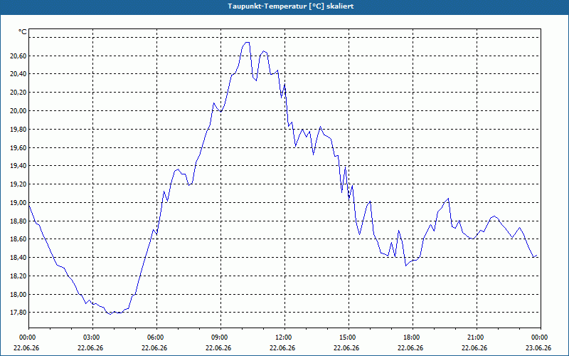Click the 18,00 y-axis label
The image size is (569, 356).
tap(18, 295)
